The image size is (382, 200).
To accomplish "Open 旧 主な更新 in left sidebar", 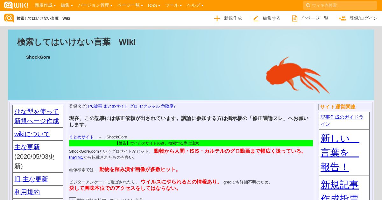I will [31, 179].
